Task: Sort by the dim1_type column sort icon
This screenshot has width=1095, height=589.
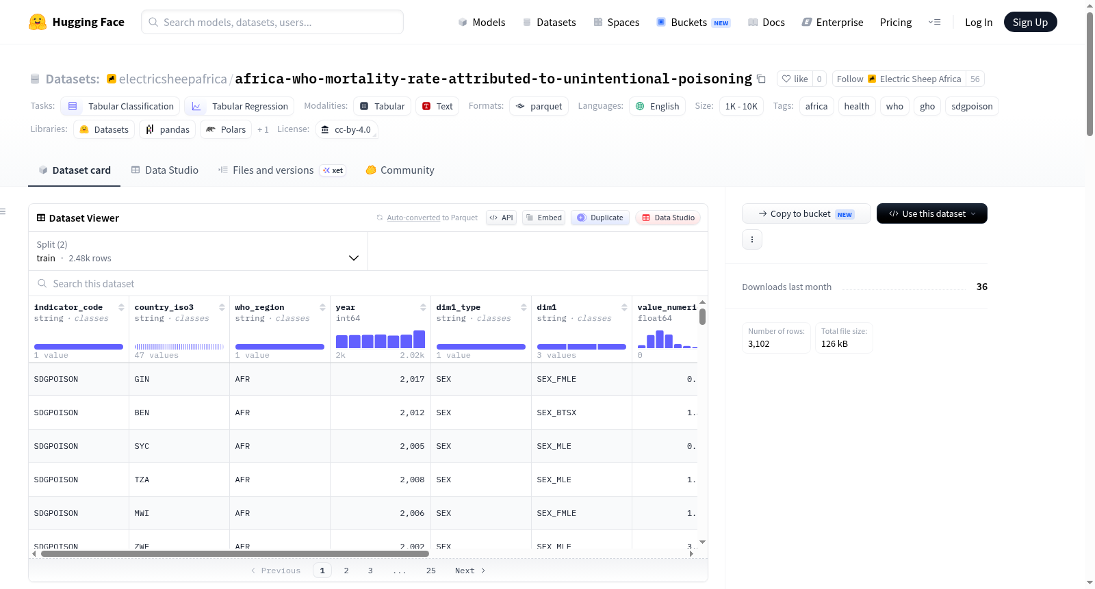Action: [524, 307]
